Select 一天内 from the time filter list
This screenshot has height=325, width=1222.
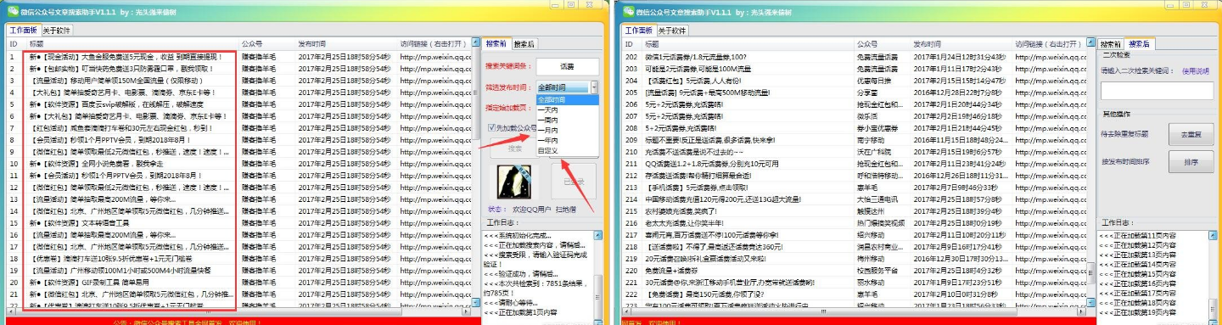[x=547, y=110]
